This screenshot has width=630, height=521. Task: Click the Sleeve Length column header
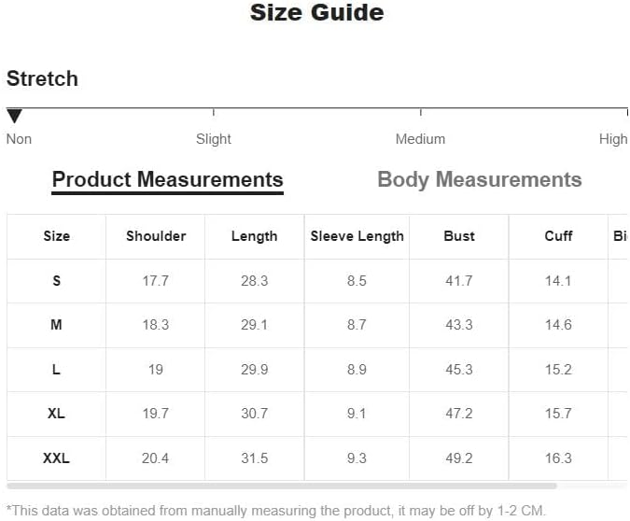coord(357,236)
